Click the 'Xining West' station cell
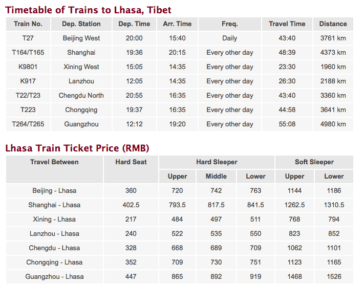The image size is (364, 285). (81, 67)
